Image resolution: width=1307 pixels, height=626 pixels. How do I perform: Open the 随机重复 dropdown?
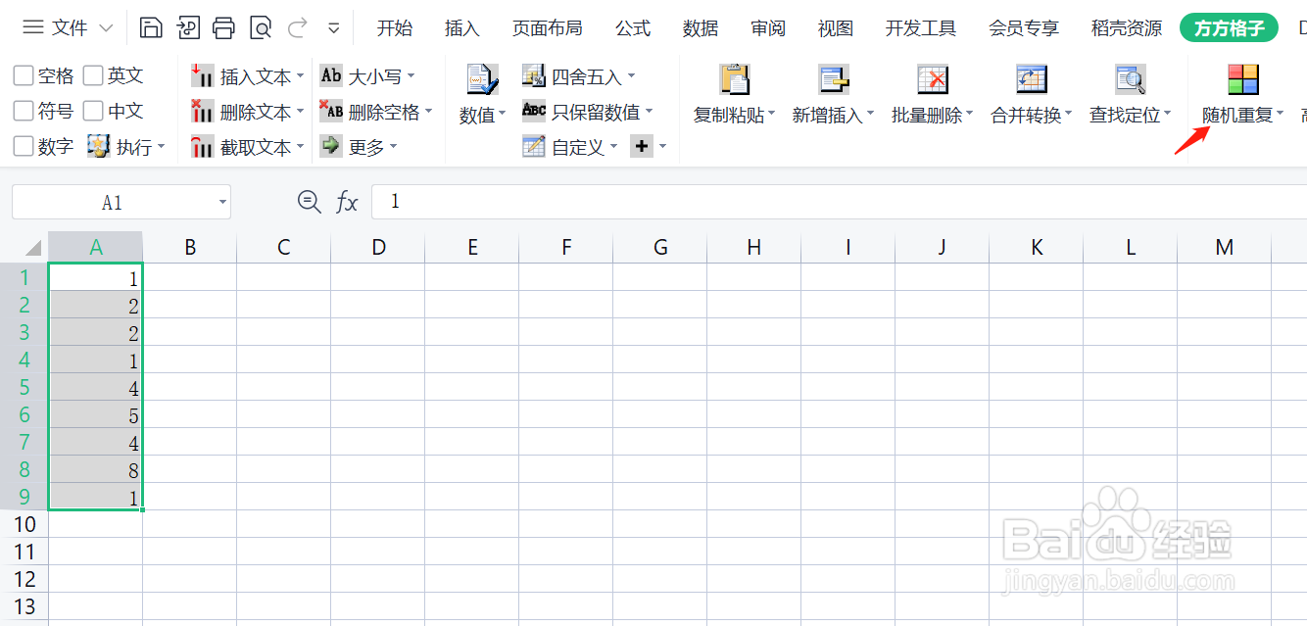1281,115
